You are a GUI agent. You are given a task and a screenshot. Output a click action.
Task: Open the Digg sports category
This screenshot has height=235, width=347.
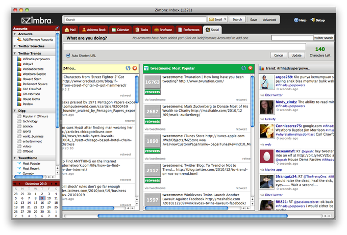[x=27, y=132]
